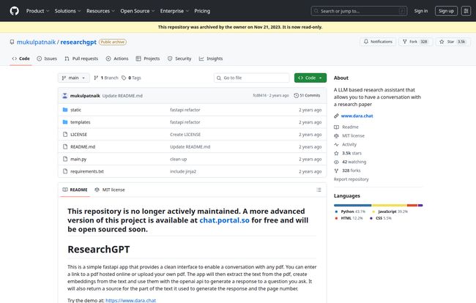
Task: Expand the Open Source menu
Action: [138, 11]
